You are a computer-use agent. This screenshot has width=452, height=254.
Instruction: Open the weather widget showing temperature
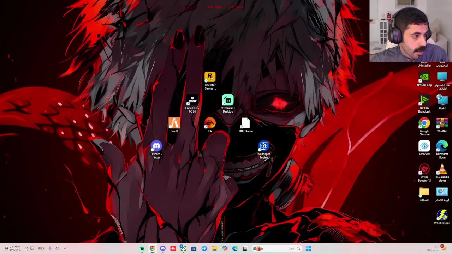point(437,248)
